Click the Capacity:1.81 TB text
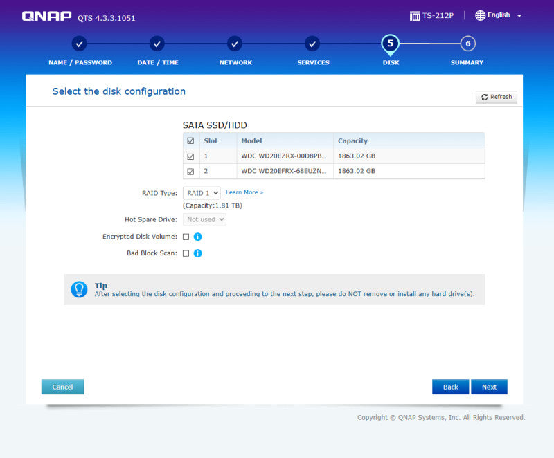Screen dimensions: 554x458 coord(213,205)
